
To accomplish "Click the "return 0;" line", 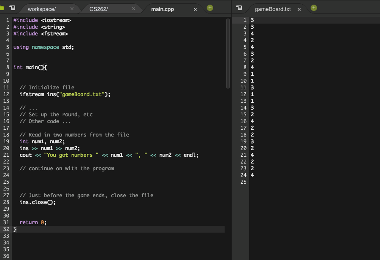I will coord(33,222).
